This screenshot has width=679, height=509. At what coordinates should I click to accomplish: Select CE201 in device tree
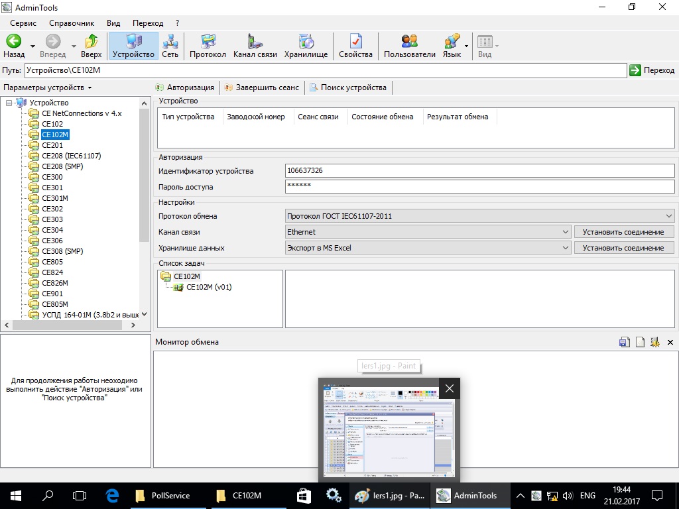pos(52,145)
